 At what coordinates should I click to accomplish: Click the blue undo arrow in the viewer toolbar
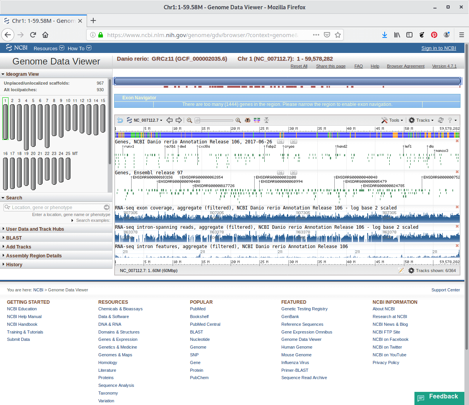(x=120, y=120)
